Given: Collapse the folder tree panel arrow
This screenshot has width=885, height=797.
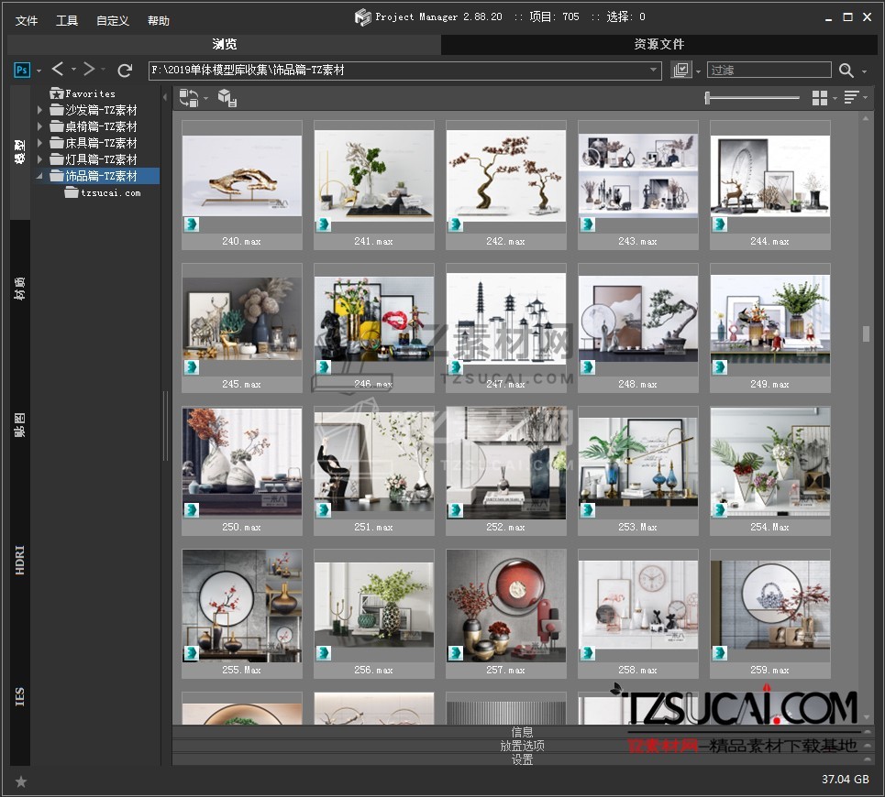Looking at the screenshot, I should 165,97.
